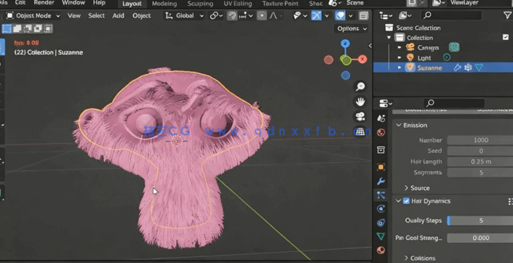Collapse the Collection tree arrow
Image resolution: width=513 pixels, height=263 pixels.
pyautogui.click(x=389, y=38)
